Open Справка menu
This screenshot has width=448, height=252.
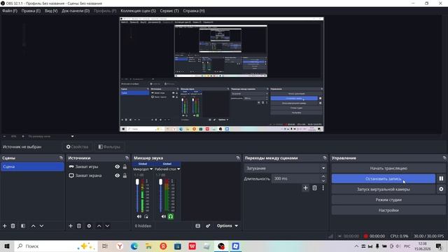194,11
